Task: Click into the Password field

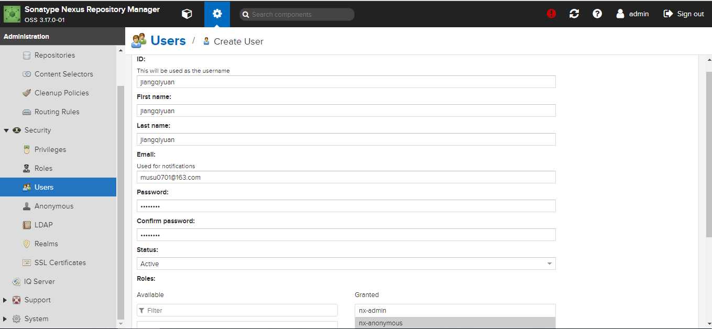Action: click(346, 206)
